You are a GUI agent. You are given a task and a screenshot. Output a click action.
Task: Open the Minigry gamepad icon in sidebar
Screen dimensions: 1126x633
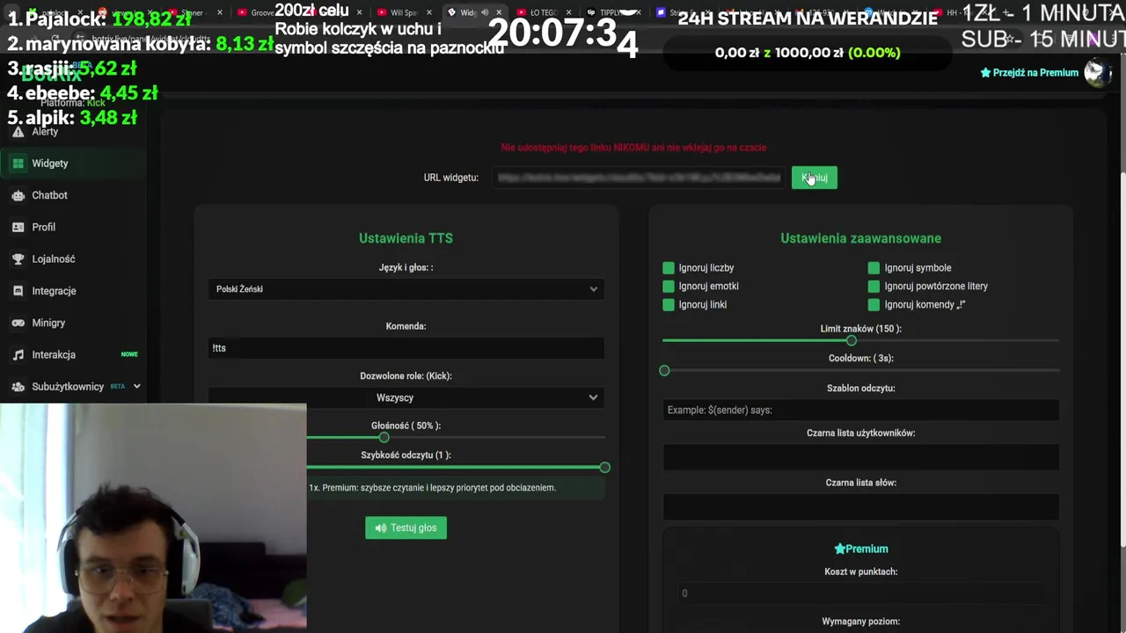pyautogui.click(x=18, y=323)
